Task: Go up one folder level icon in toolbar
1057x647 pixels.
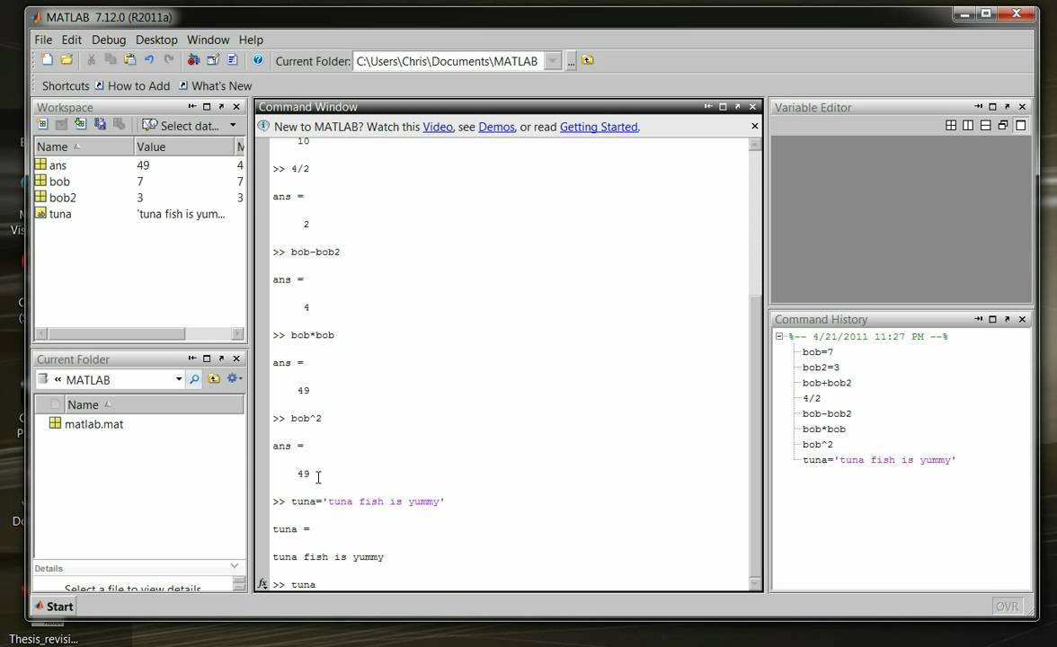Action: coord(588,60)
